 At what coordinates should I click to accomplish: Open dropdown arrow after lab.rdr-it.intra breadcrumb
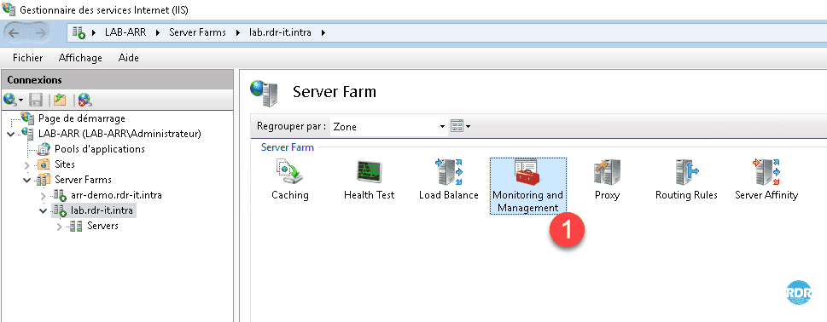point(323,32)
